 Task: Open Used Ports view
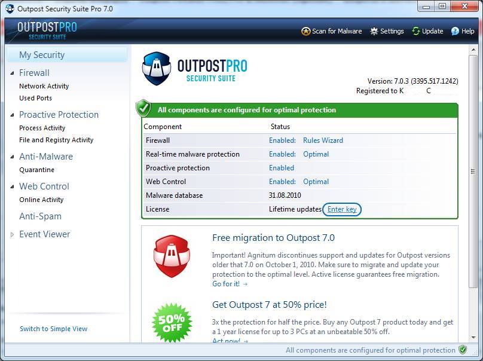pos(35,98)
